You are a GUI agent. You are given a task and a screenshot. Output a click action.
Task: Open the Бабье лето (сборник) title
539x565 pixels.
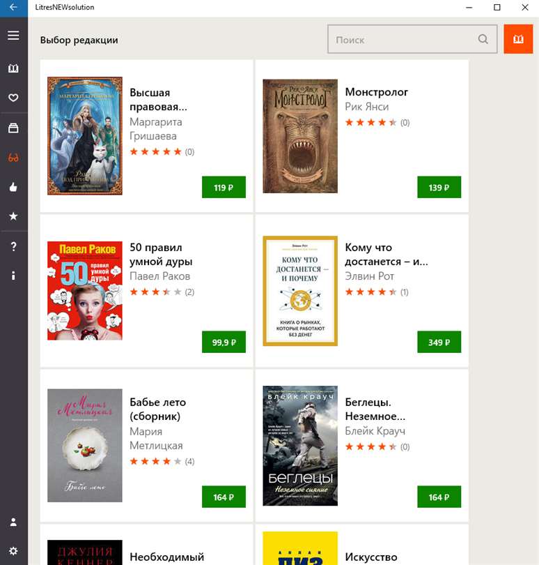[158, 409]
